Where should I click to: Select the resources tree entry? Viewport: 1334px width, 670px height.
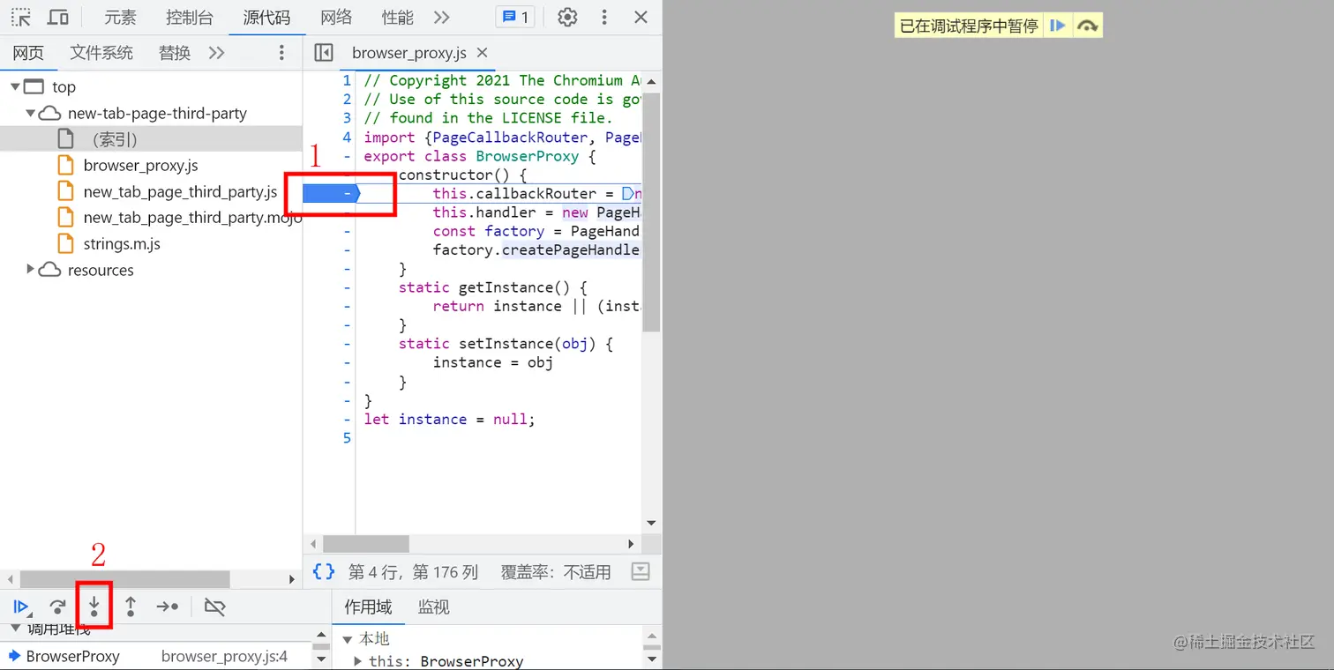[x=101, y=270]
